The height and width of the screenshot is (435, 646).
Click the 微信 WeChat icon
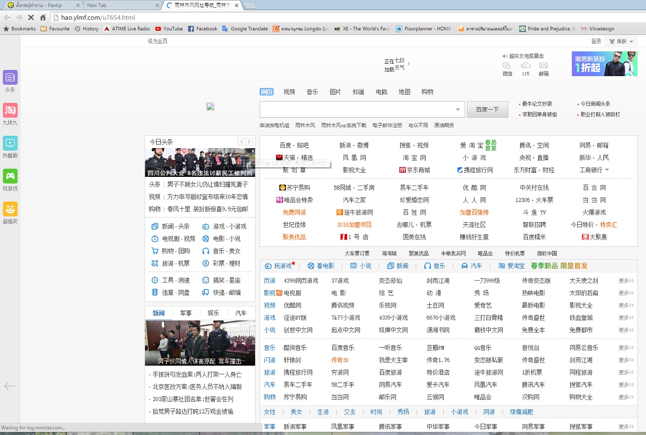point(507,66)
